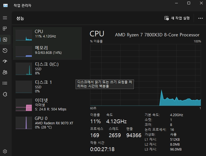The height and width of the screenshot is (156, 206).
Task: Click the 0:00:27:18 uptime value
Action: (102, 149)
